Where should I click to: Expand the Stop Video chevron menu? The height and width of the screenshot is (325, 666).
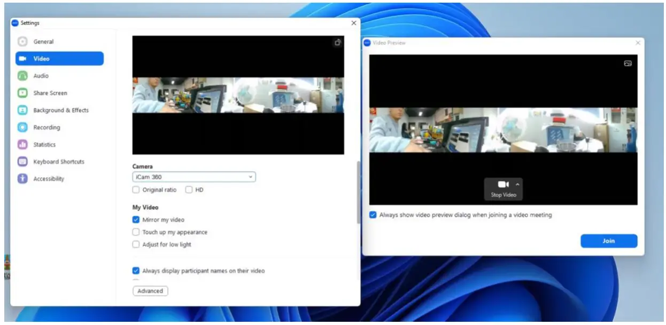(517, 184)
